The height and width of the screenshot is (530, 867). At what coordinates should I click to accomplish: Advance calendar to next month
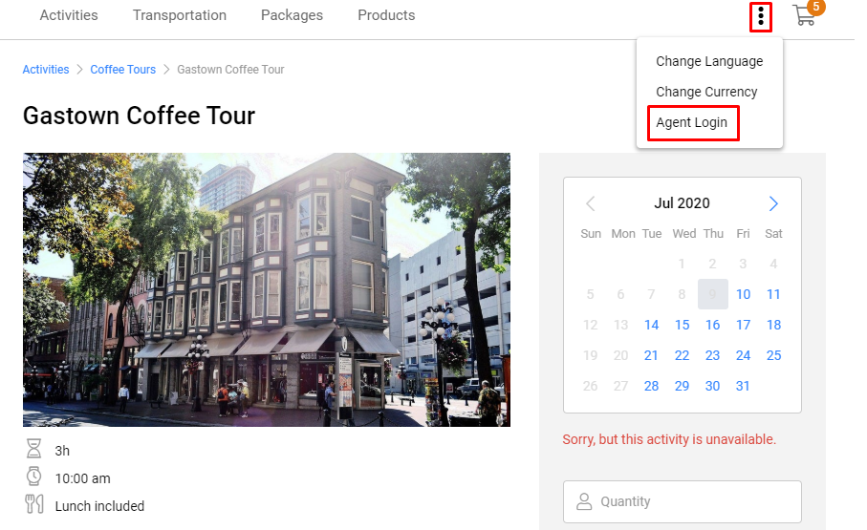tap(773, 203)
